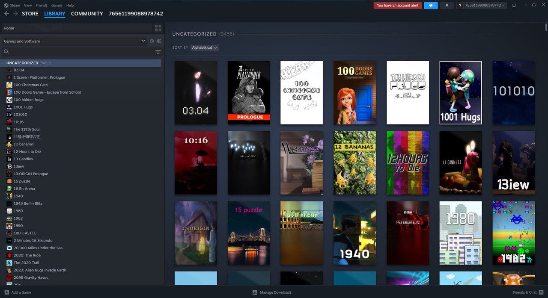Open the 1980 game cover

point(461,233)
